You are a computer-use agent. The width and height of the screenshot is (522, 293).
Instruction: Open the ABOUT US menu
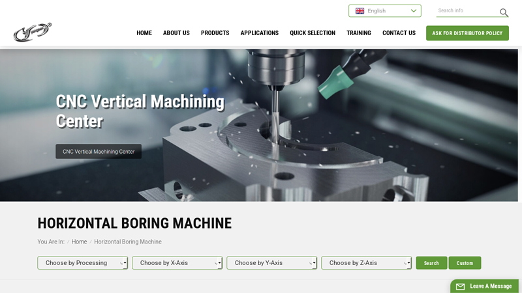click(176, 33)
